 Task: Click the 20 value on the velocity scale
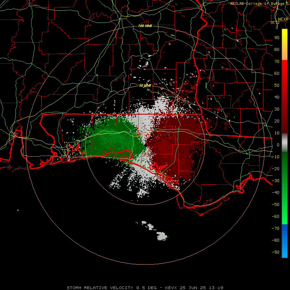(277, 121)
